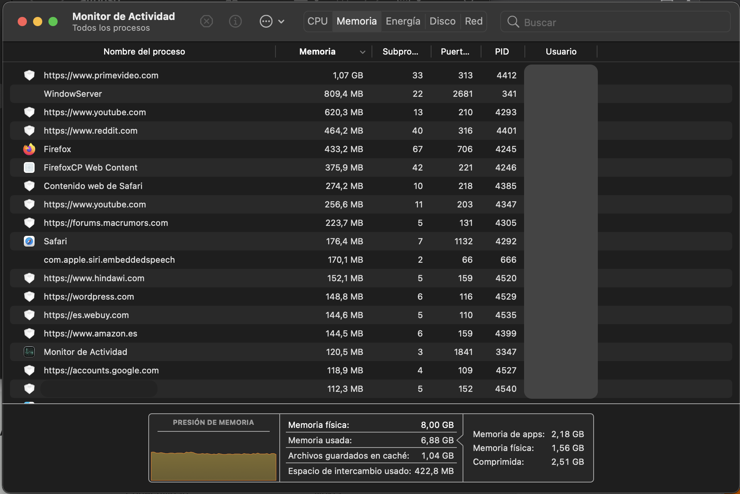
Task: Click the Firefox process icon
Action: coord(29,149)
